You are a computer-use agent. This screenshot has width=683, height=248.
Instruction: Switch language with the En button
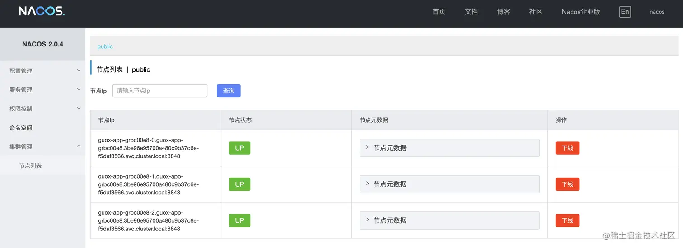(625, 12)
